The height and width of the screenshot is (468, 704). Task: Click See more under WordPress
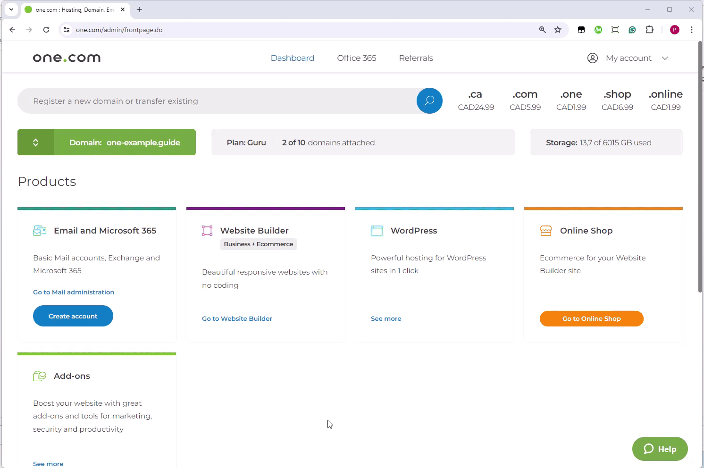[x=386, y=318]
